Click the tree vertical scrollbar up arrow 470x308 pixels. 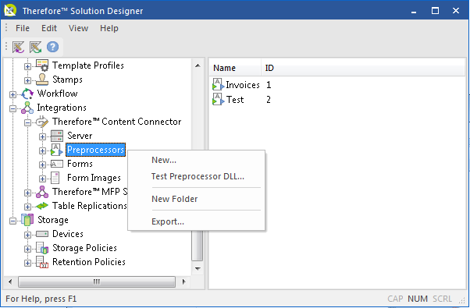(x=198, y=65)
